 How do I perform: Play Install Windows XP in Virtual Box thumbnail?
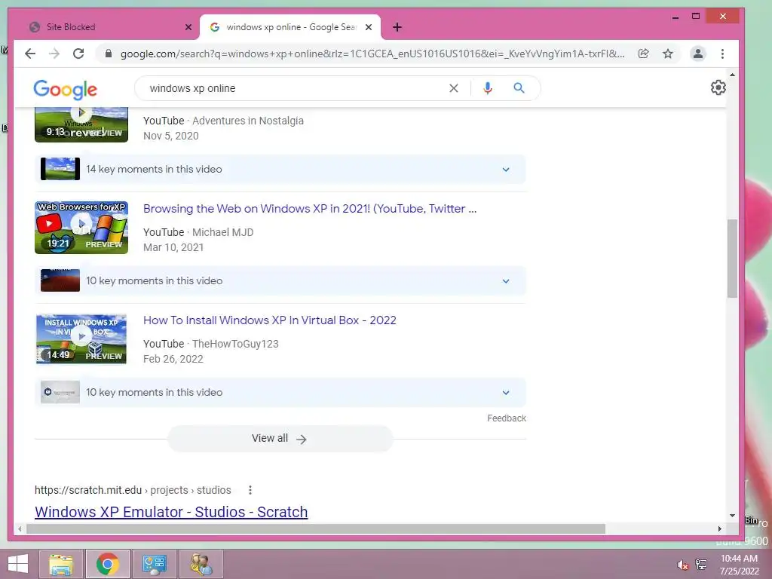tap(81, 339)
